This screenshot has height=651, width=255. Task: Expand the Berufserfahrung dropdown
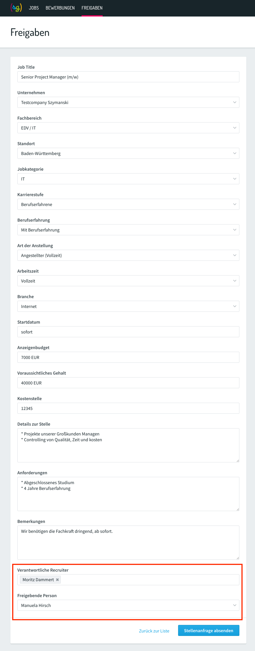tap(128, 230)
